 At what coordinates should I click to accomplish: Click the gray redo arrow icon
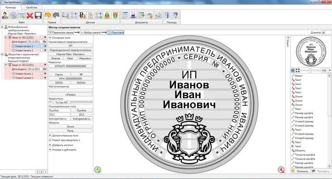pos(56,16)
